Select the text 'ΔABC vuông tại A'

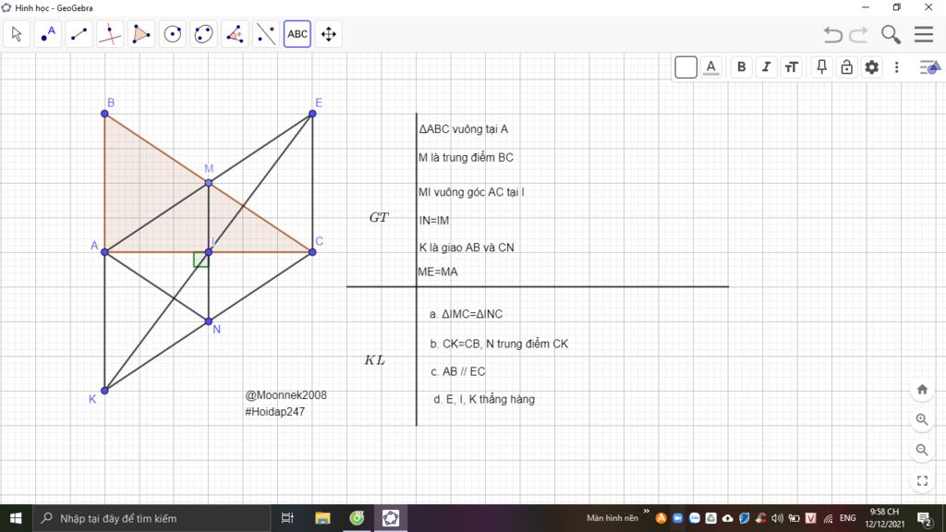[x=464, y=129]
